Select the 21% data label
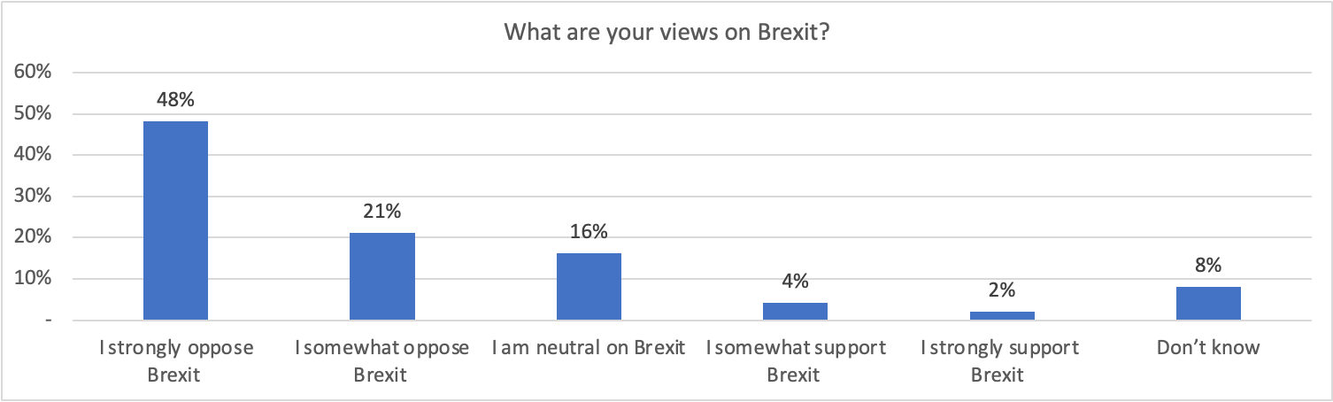 point(382,212)
